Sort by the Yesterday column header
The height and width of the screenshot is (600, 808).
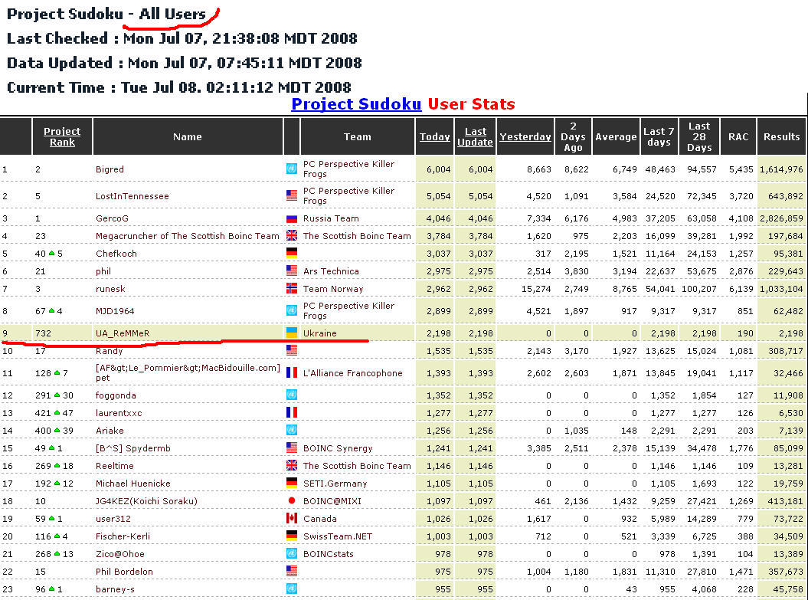click(525, 136)
